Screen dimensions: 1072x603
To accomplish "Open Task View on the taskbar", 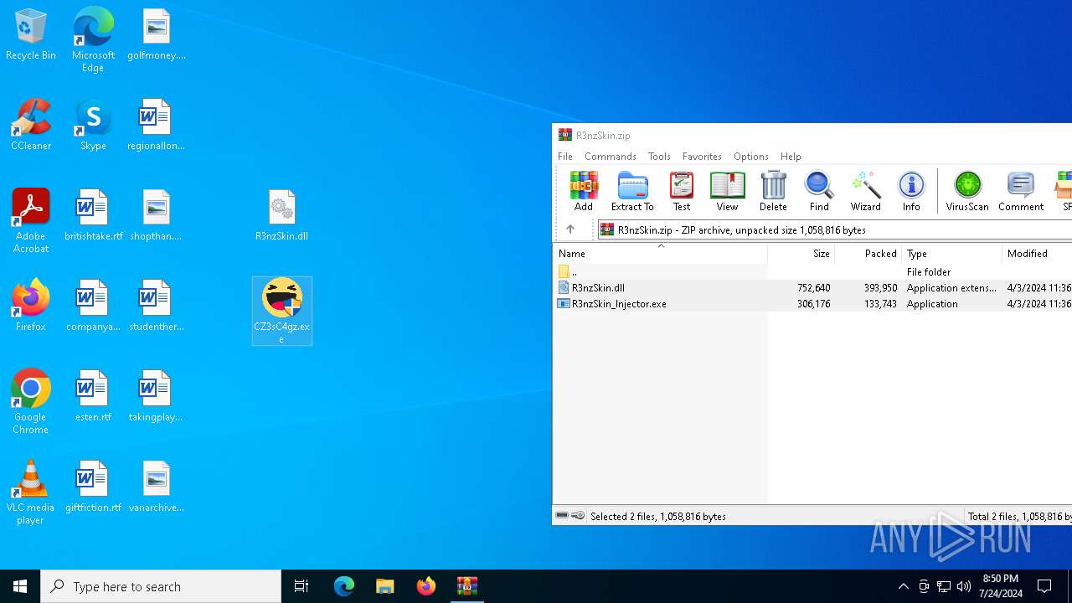I will click(x=301, y=586).
